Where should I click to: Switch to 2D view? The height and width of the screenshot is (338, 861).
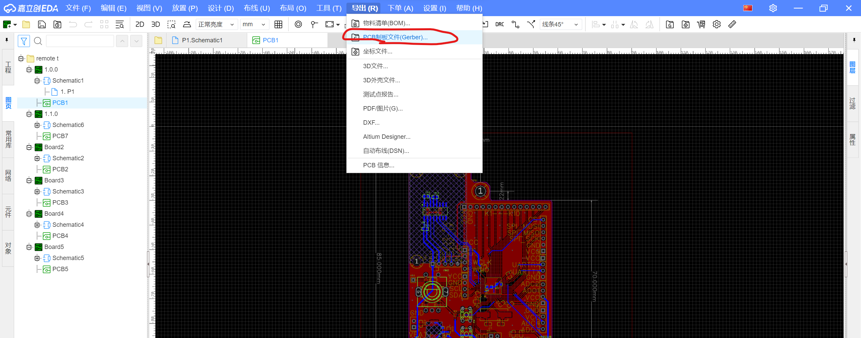140,25
